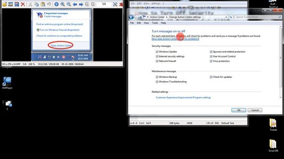Click the Undo icon in image viewer toolbar
284x159 pixels.
click(x=49, y=4)
